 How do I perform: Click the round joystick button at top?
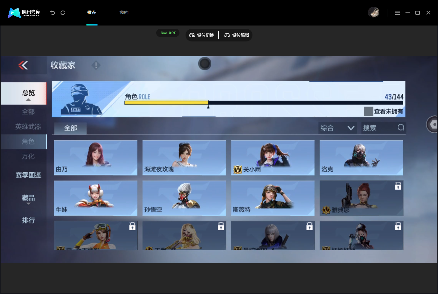(205, 64)
